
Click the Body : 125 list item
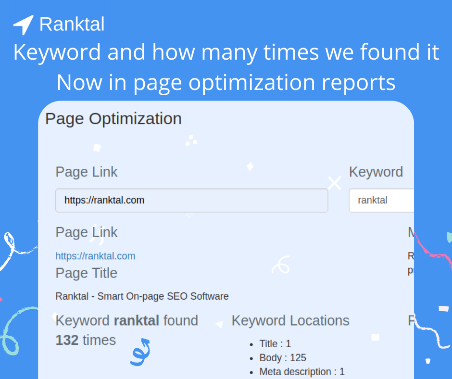[283, 358]
